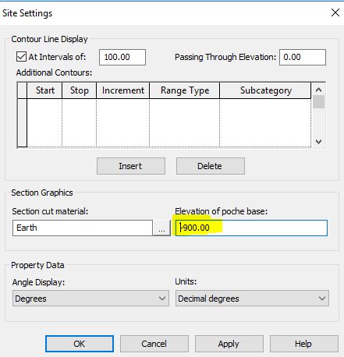Viewport: 344px width, 357px height.
Task: Delete the selected contour row
Action: coord(211,166)
